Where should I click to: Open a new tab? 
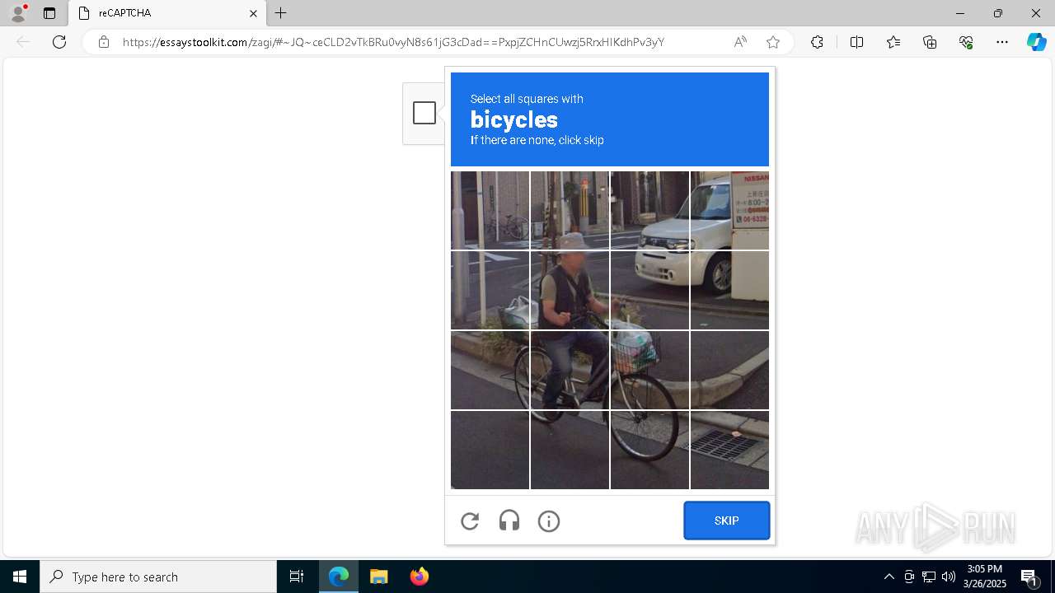click(281, 13)
